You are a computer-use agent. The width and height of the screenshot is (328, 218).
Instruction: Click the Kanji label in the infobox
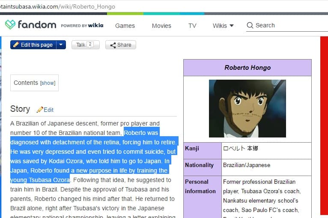[x=192, y=148]
